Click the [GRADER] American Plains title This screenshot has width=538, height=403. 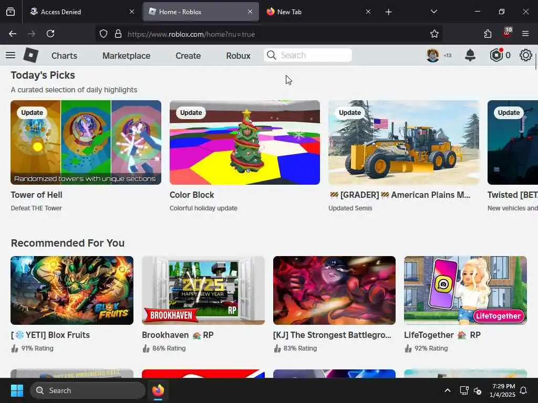click(399, 195)
